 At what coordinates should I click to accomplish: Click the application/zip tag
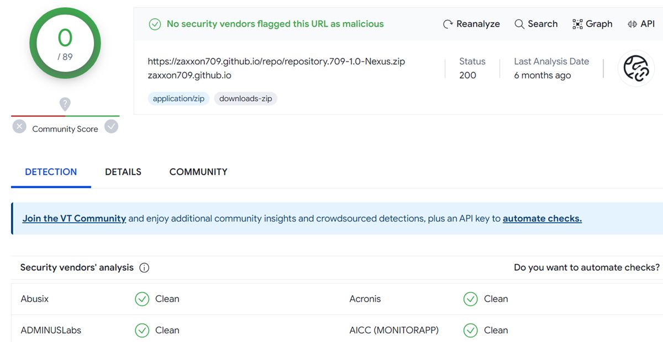178,99
